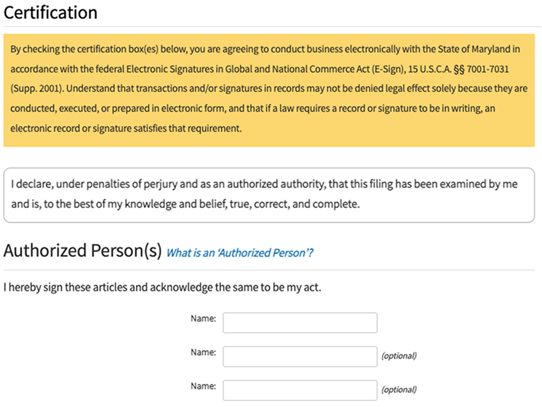
Task: Click the '(optional)' note beside the second field
Action: pyautogui.click(x=399, y=356)
